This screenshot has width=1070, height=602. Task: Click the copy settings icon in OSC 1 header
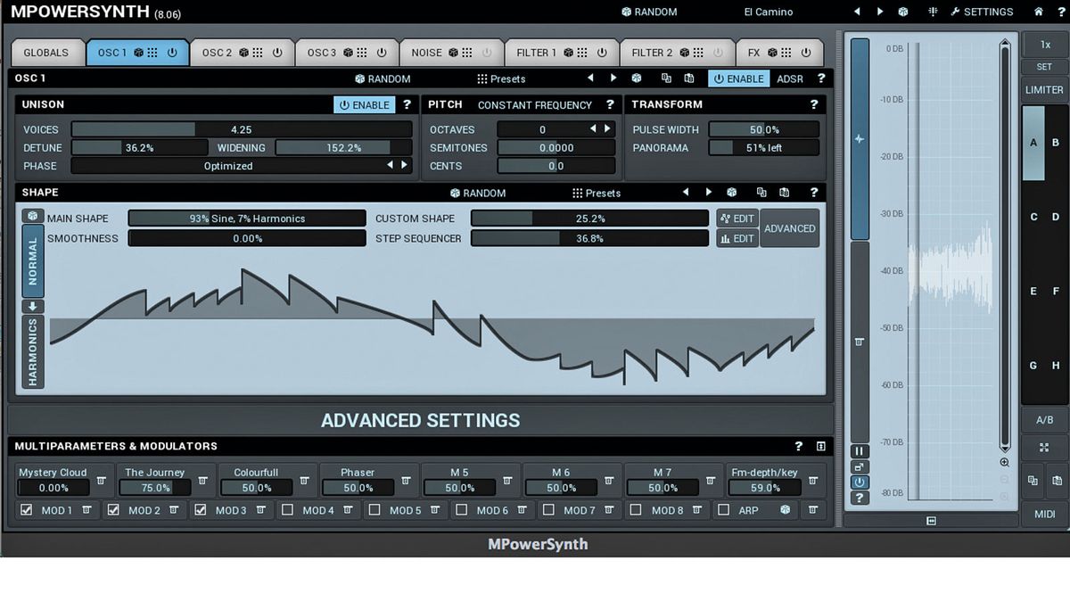(664, 78)
